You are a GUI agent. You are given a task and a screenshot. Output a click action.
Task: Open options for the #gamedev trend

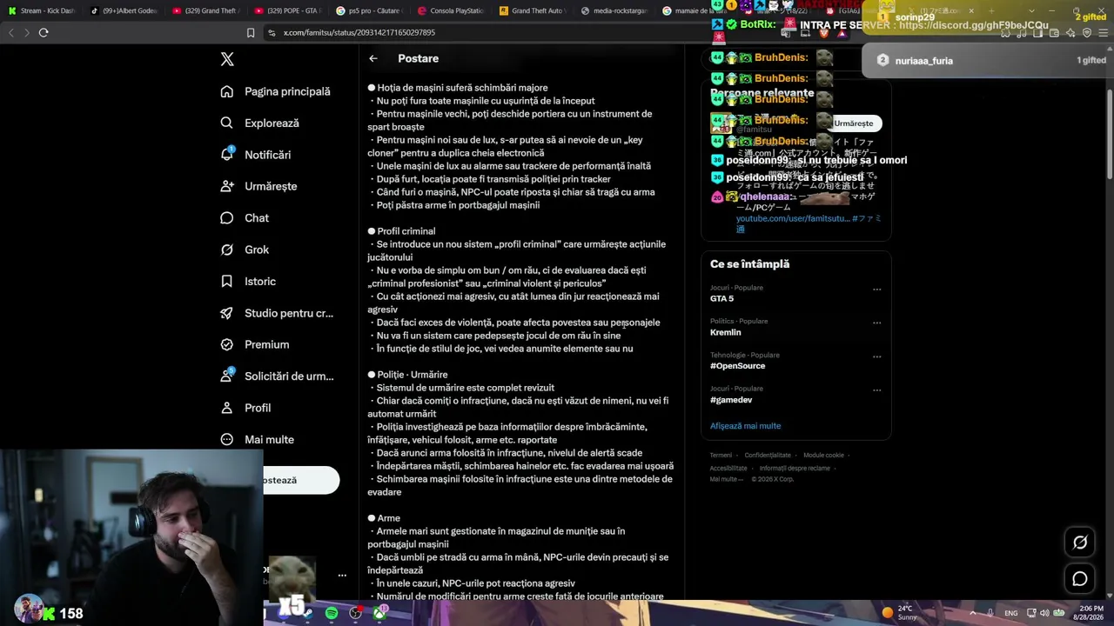(876, 390)
